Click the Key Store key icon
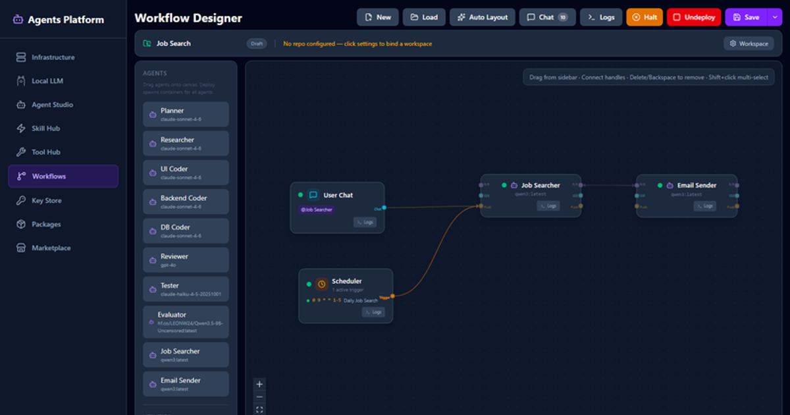The width and height of the screenshot is (790, 415). point(20,200)
